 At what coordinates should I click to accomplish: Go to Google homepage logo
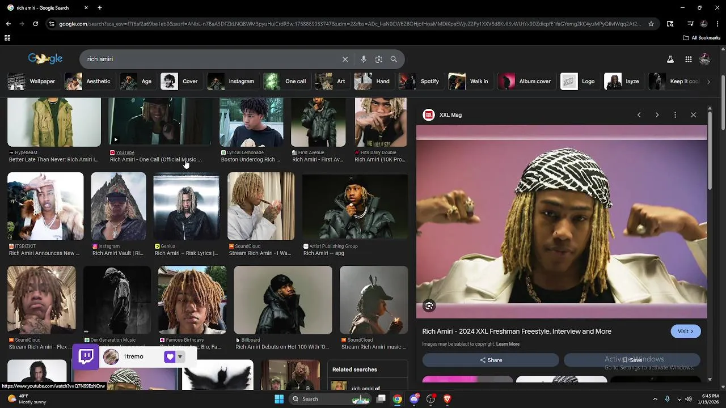pos(45,59)
